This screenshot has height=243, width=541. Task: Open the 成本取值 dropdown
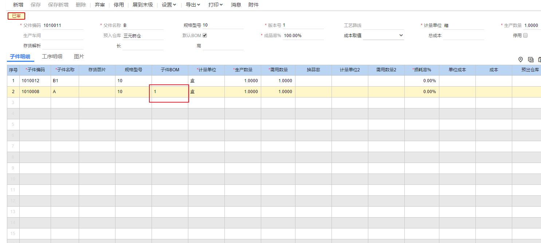[383, 35]
